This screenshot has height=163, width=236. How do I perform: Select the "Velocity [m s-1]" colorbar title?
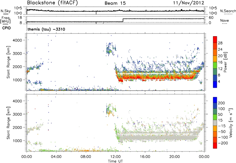pyautogui.click(x=231, y=123)
